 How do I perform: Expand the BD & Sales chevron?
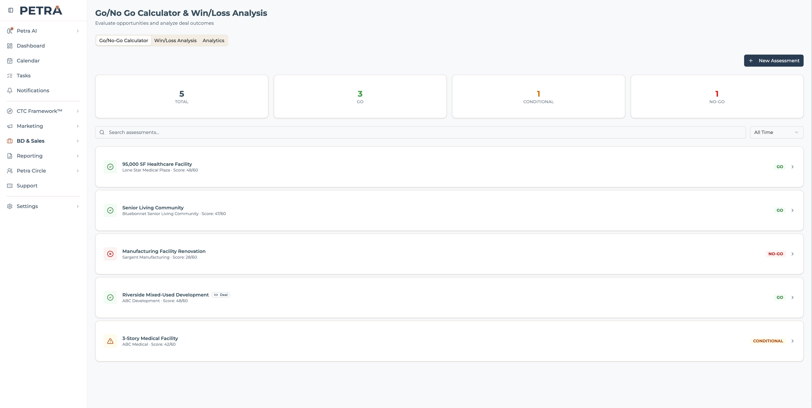(x=78, y=141)
